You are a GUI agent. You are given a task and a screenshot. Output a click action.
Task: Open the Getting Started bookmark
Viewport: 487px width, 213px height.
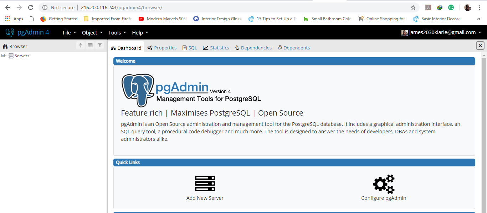pyautogui.click(x=59, y=19)
